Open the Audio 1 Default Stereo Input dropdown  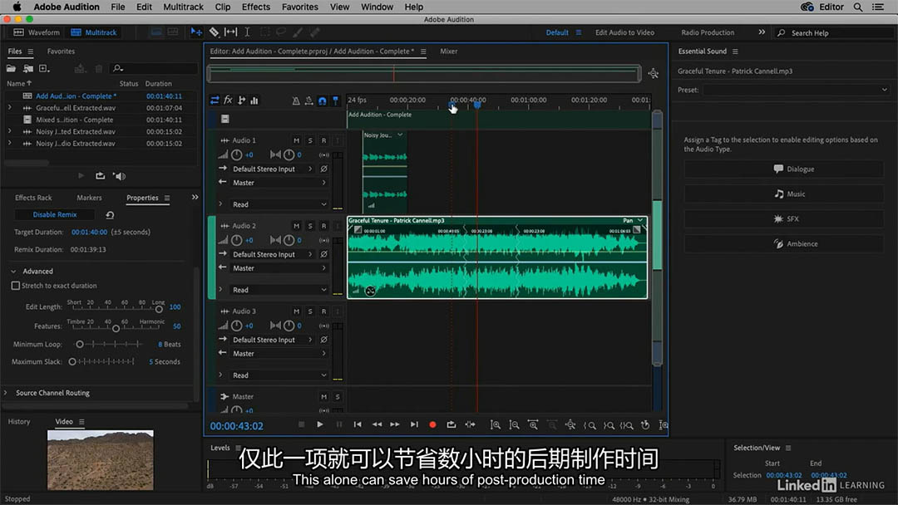[273, 169]
